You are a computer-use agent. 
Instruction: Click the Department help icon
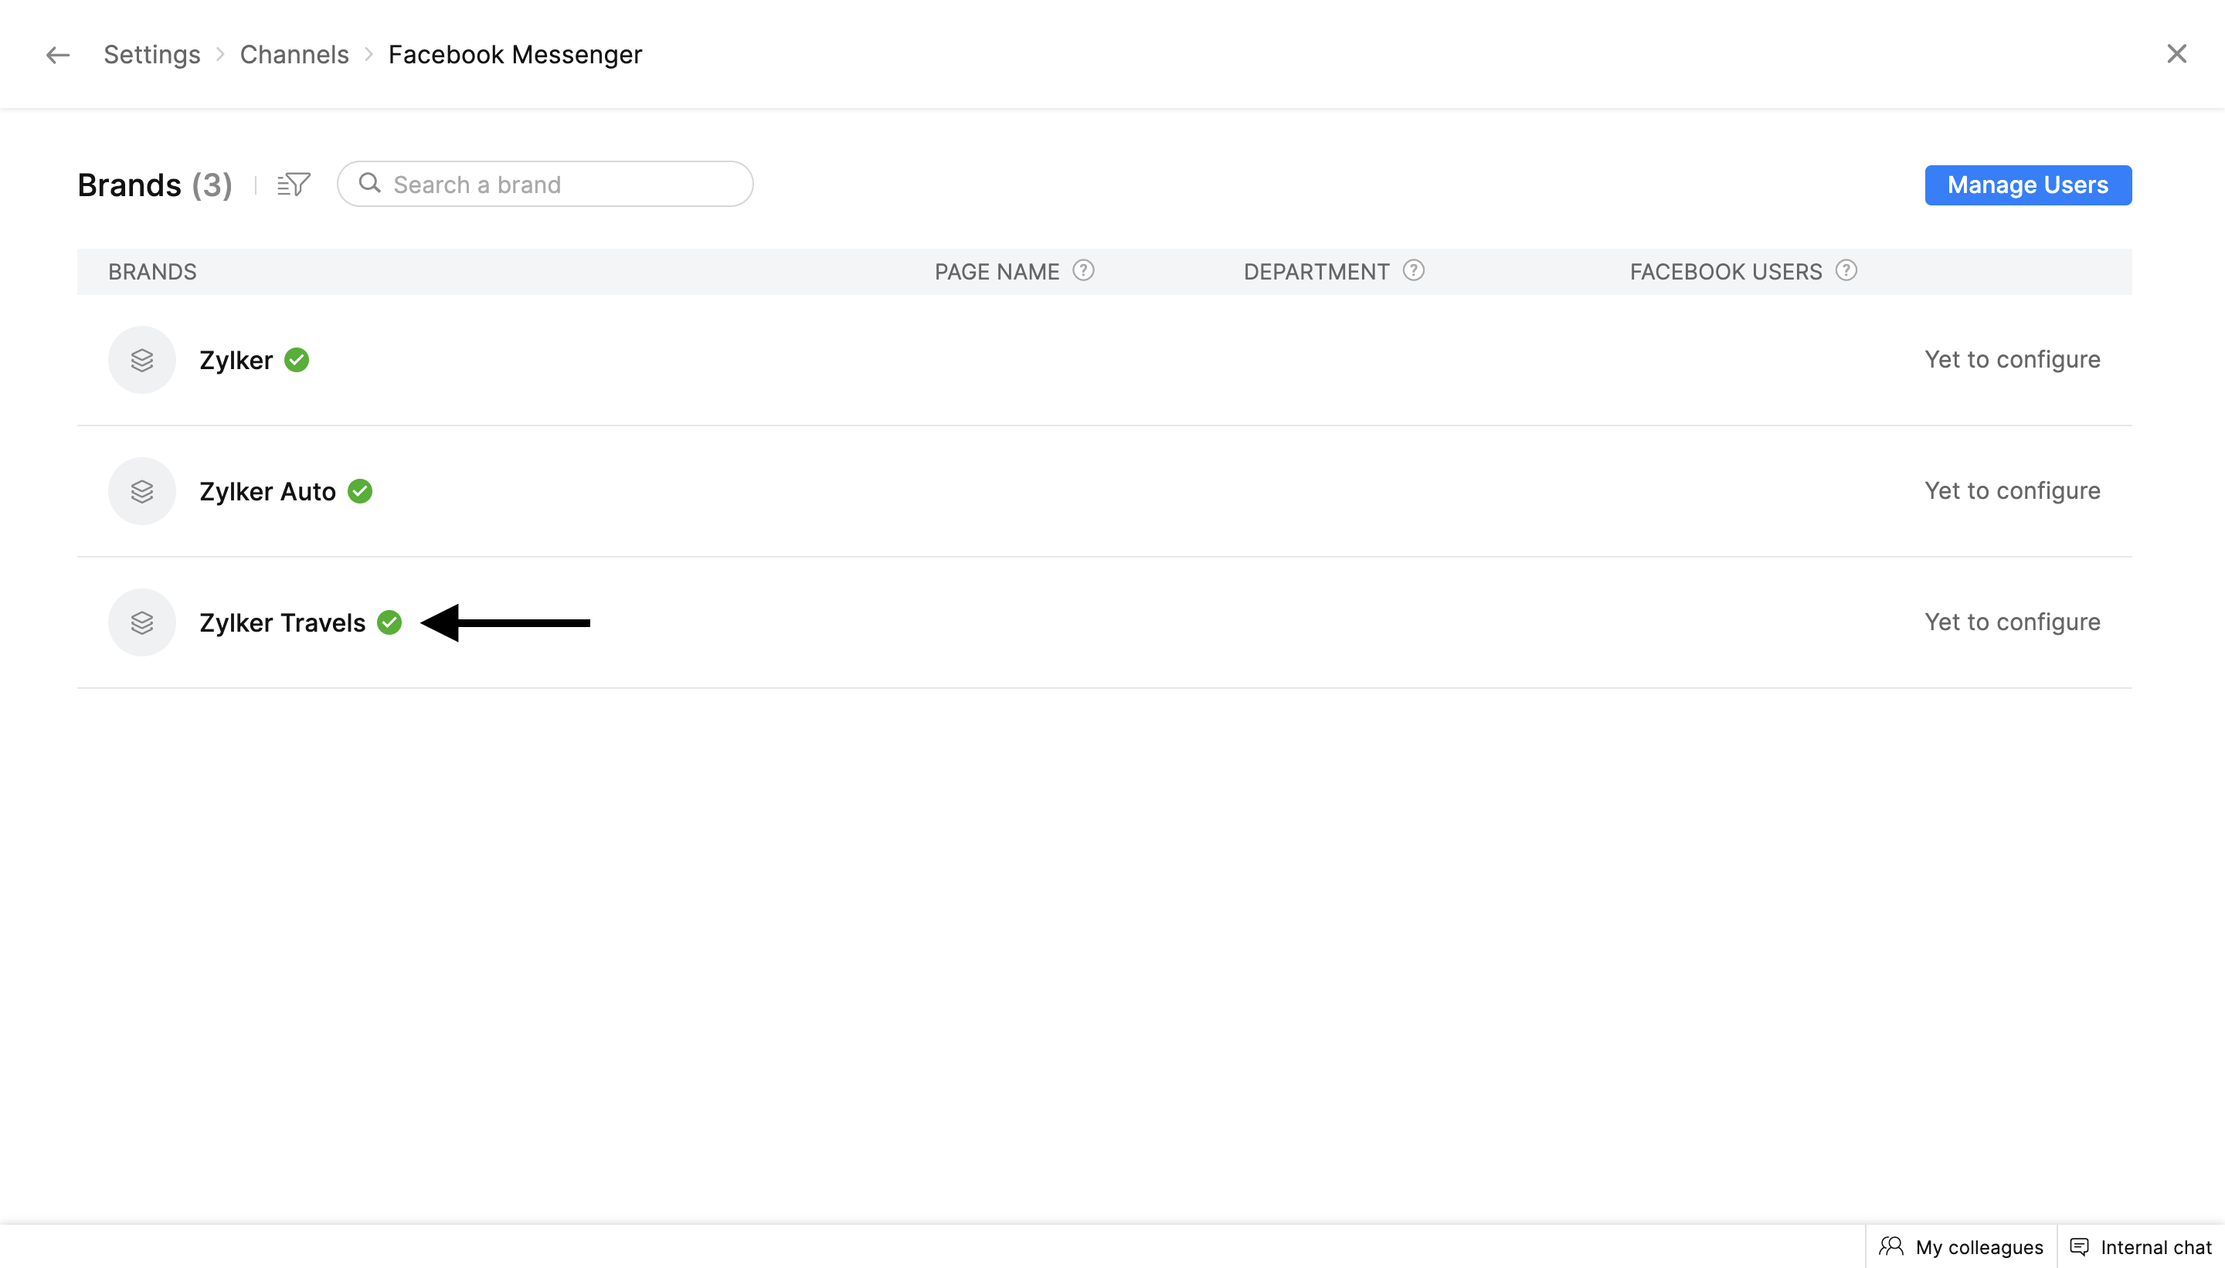(x=1413, y=271)
